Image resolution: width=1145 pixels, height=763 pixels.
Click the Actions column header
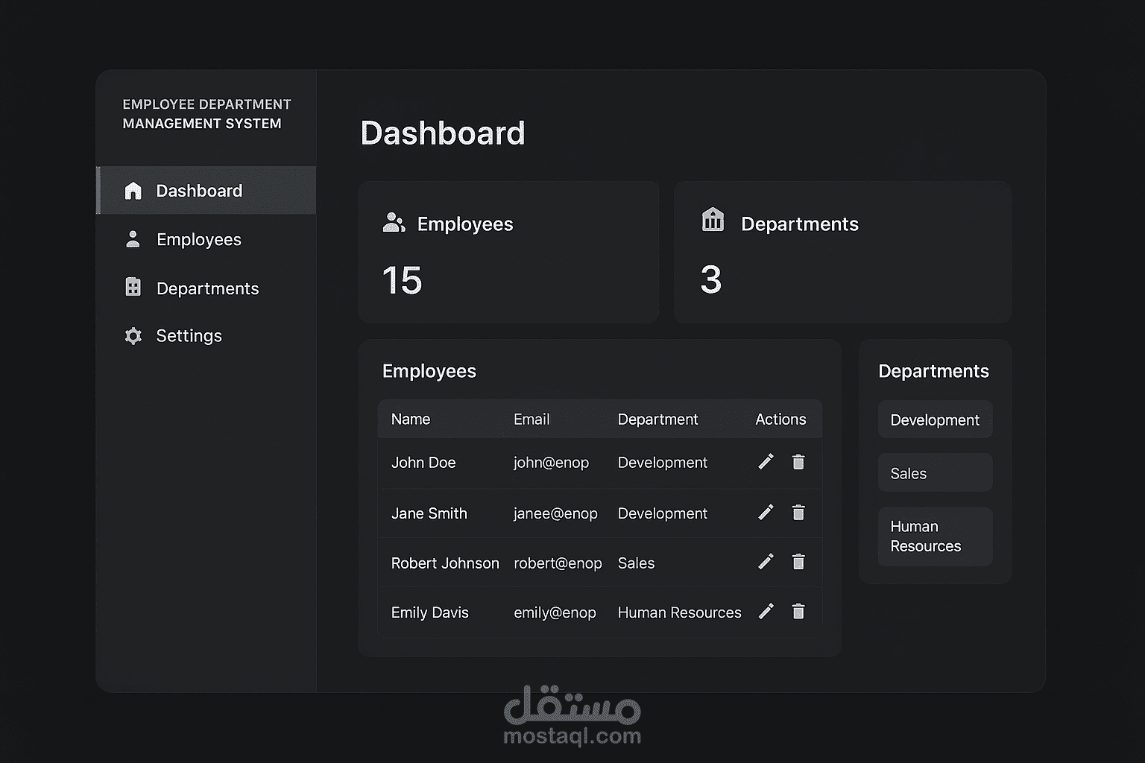click(780, 419)
